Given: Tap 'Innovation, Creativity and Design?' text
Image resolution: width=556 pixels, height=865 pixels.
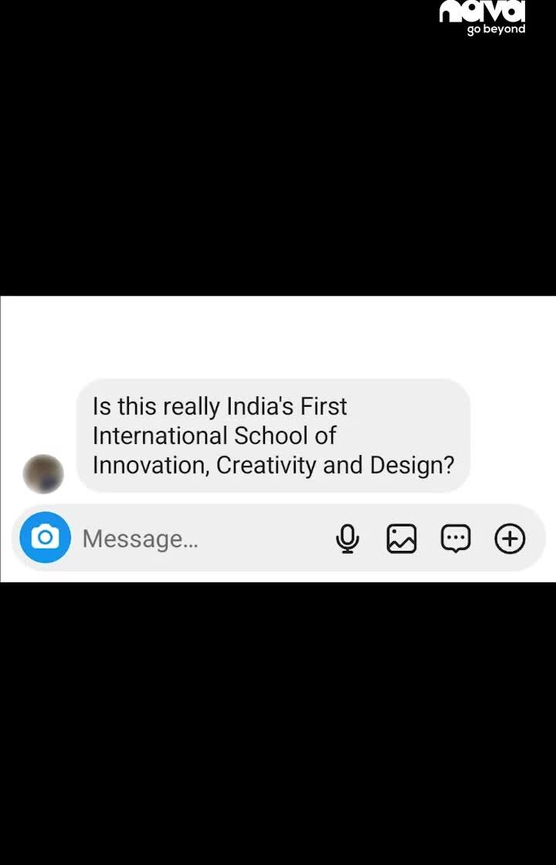Looking at the screenshot, I should pos(273,465).
